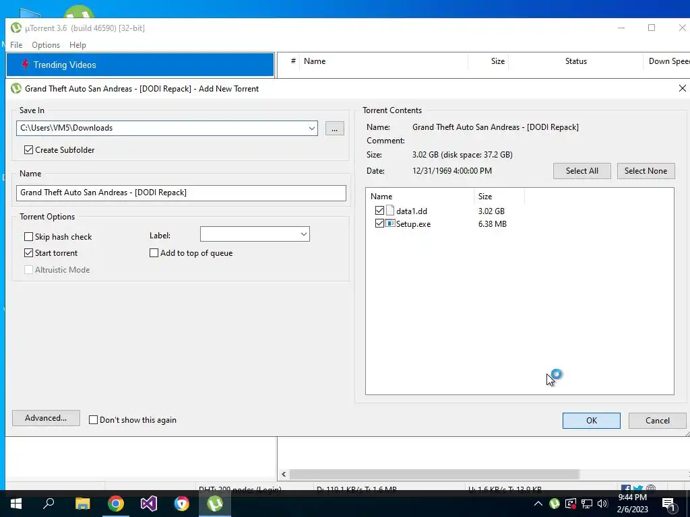Select the data1.dd row
The width and height of the screenshot is (690, 517).
point(520,211)
